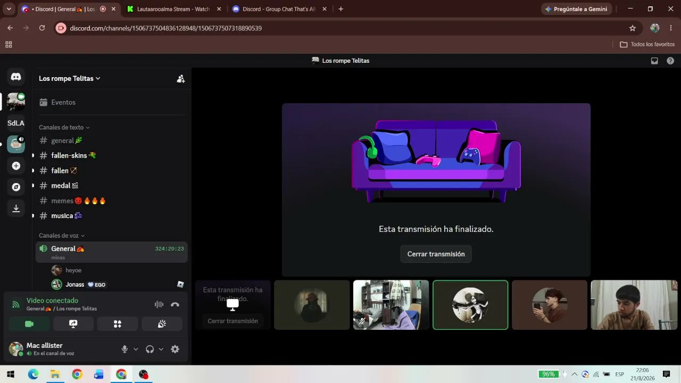The height and width of the screenshot is (383, 681).
Task: Start an activity from the voice panel
Action: pos(118,323)
